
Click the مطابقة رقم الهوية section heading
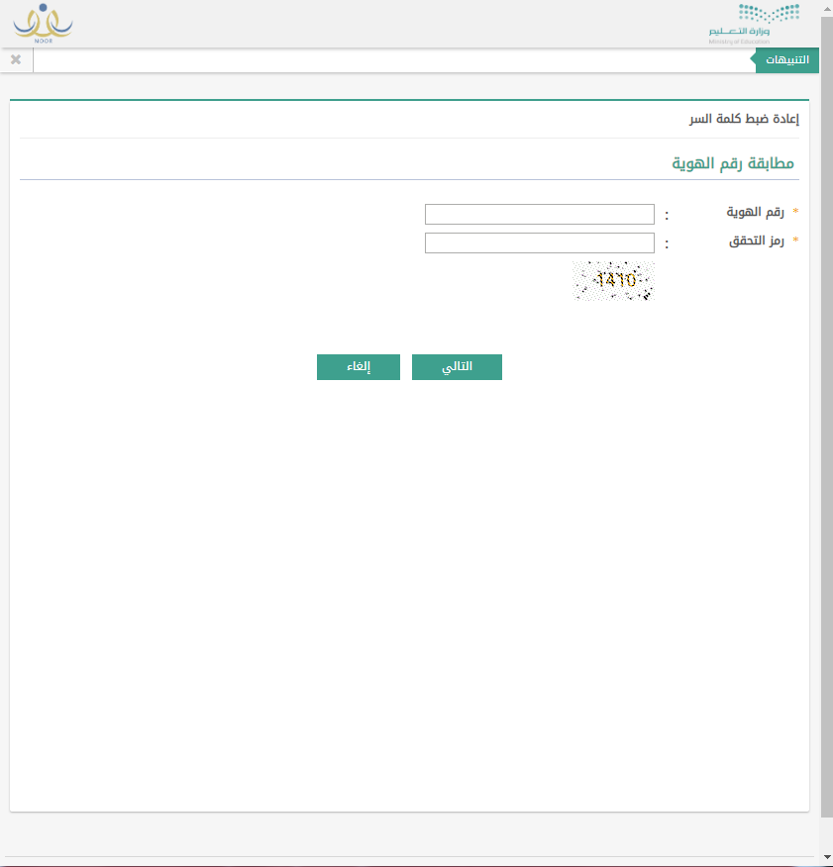tap(733, 163)
